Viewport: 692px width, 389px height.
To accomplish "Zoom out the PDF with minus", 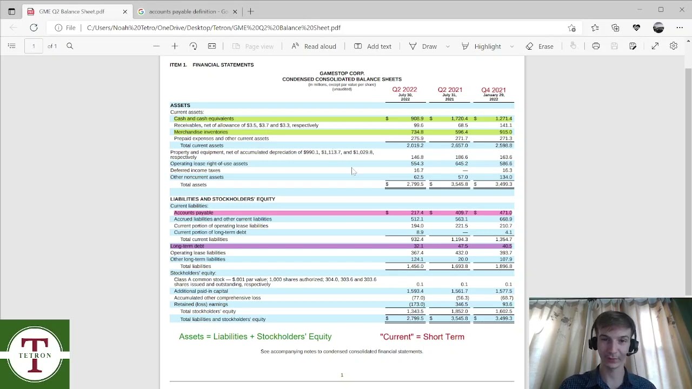I will click(156, 46).
